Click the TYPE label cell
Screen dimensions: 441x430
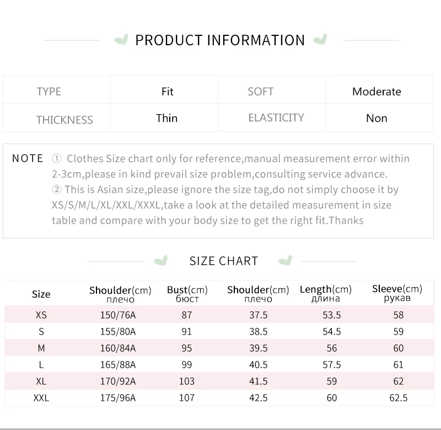coord(49,92)
